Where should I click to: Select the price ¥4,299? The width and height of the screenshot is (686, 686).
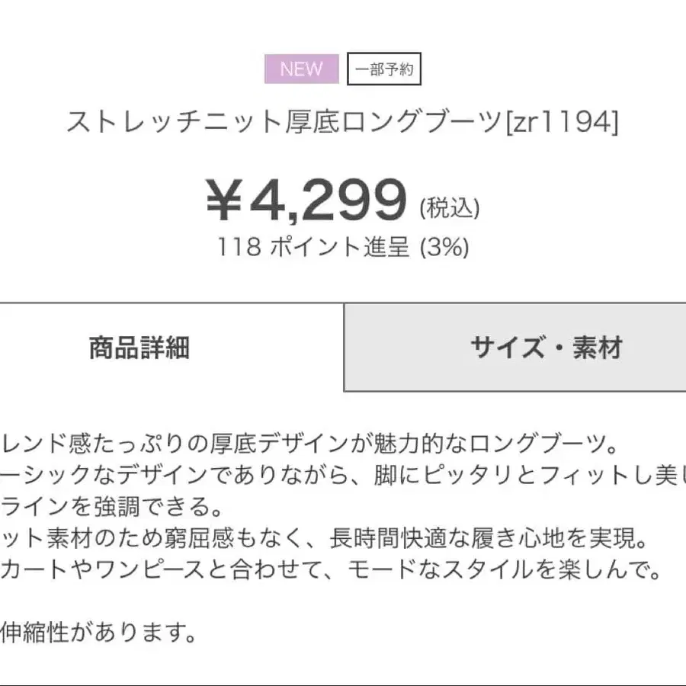[x=305, y=198]
